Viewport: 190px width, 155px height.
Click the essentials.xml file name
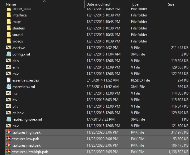[23, 86]
